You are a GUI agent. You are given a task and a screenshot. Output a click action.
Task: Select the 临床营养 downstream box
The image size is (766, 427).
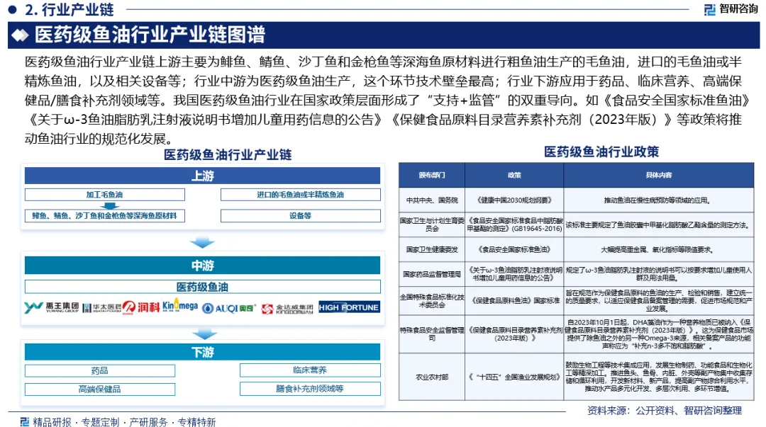(x=310, y=370)
